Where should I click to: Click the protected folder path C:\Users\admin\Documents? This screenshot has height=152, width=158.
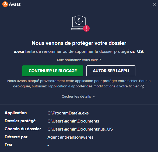point(73,121)
